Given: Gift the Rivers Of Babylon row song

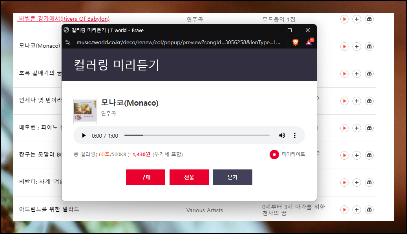Looking at the screenshot, I should pyautogui.click(x=369, y=19).
